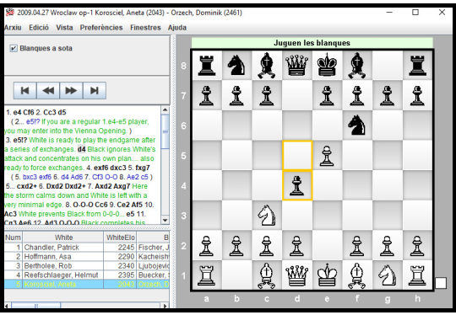Screen dimensions: 456x315
Task: Toggle the Blanques a sota checkbox
Action: pos(14,48)
